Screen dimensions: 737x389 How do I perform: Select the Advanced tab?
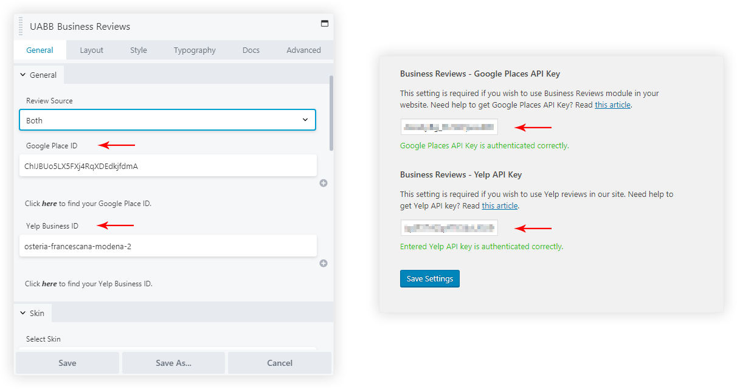pos(303,50)
